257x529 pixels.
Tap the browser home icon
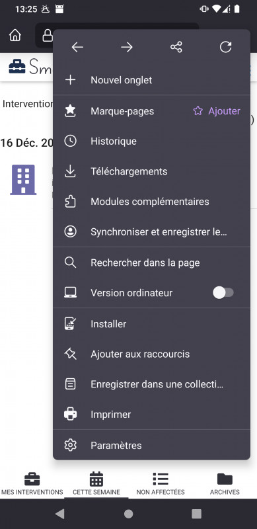pyautogui.click(x=15, y=35)
